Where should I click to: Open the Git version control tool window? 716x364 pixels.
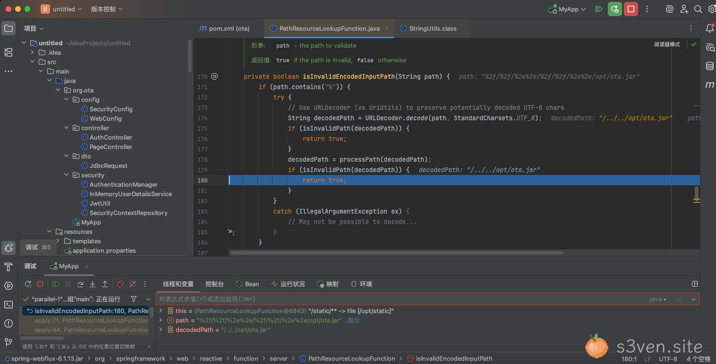tap(9, 342)
